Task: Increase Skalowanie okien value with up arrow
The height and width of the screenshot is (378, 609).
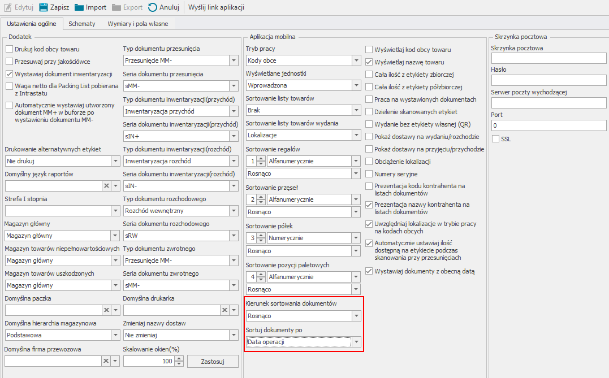Action: [179, 358]
